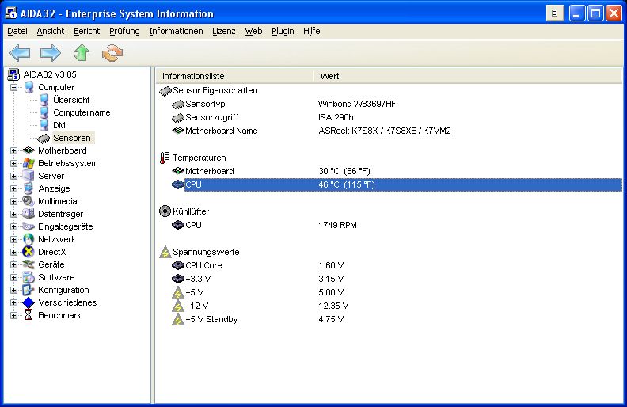Click the Betriebssystem Windows flag icon
Viewport: 627px width, 407px height.
(x=28, y=163)
